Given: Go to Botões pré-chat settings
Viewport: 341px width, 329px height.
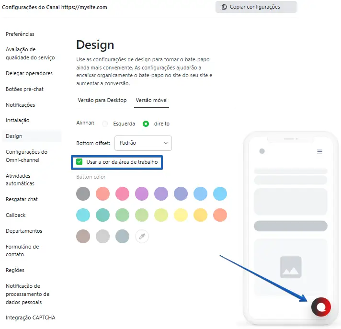Looking at the screenshot, I should click(x=24, y=89).
